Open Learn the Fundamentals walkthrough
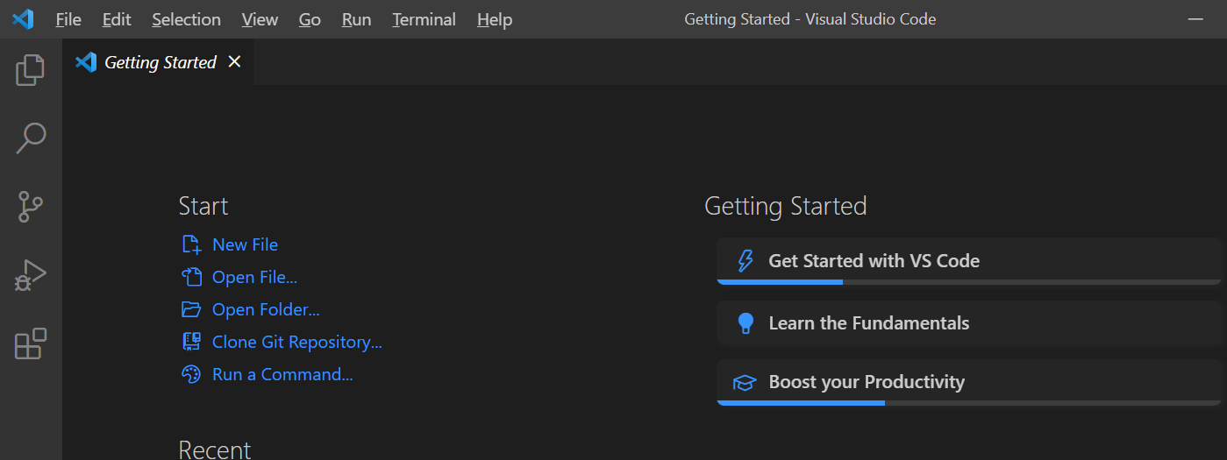The height and width of the screenshot is (460, 1227). 969,323
